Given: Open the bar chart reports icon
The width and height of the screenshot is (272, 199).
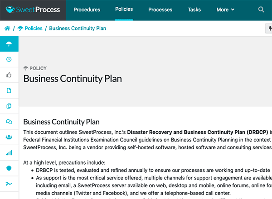Looking at the screenshot, I should pos(9,153).
